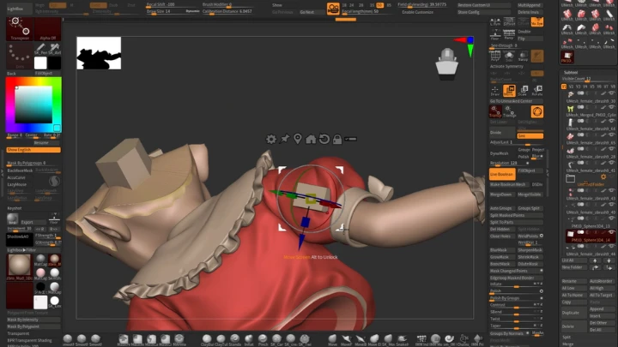
Task: Expand the Subtool palette header
Action: (x=571, y=72)
